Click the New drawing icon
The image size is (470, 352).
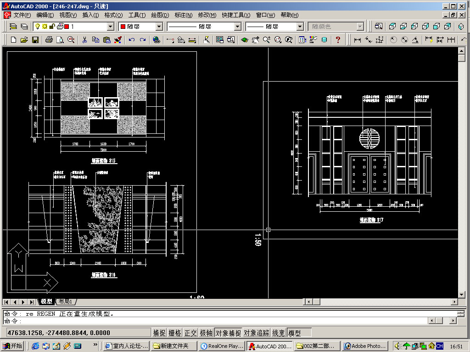coord(13,39)
